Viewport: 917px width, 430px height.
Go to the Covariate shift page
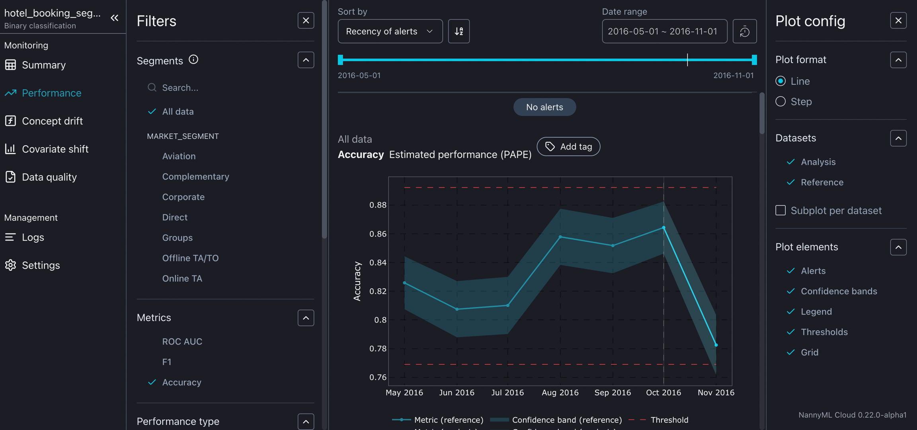coord(55,149)
